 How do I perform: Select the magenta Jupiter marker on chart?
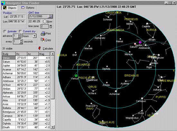click(x=140, y=42)
